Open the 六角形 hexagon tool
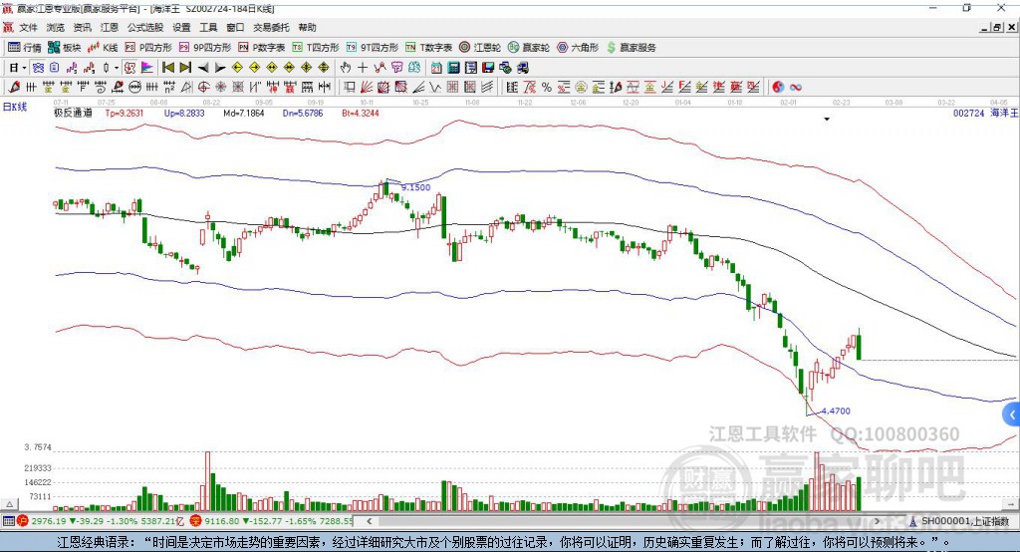Viewport: 1020px width, 552px height. point(578,48)
